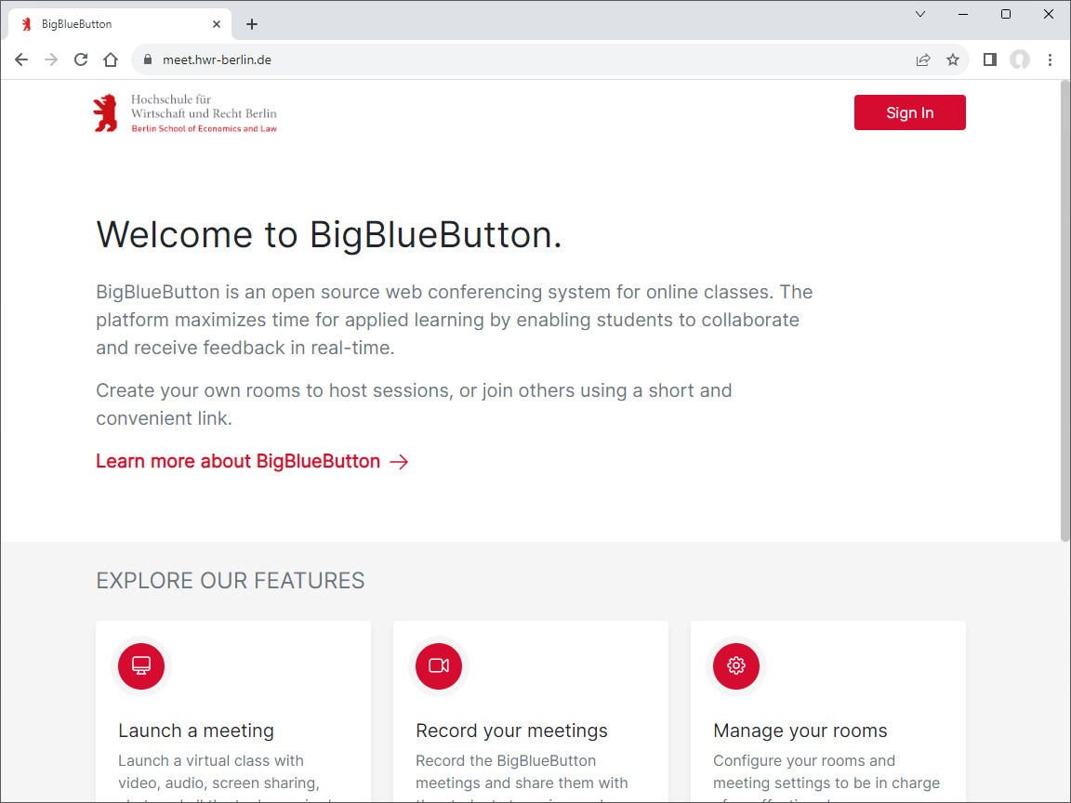
Task: Reload the page with the refresh icon
Action: (x=80, y=59)
